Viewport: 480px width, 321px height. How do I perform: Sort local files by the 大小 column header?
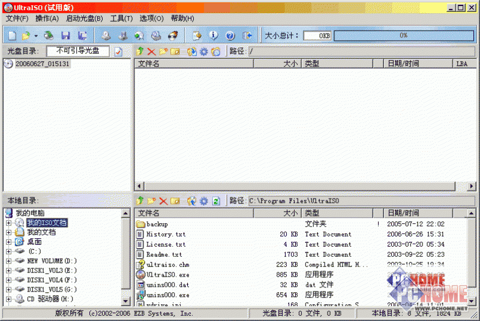278,213
